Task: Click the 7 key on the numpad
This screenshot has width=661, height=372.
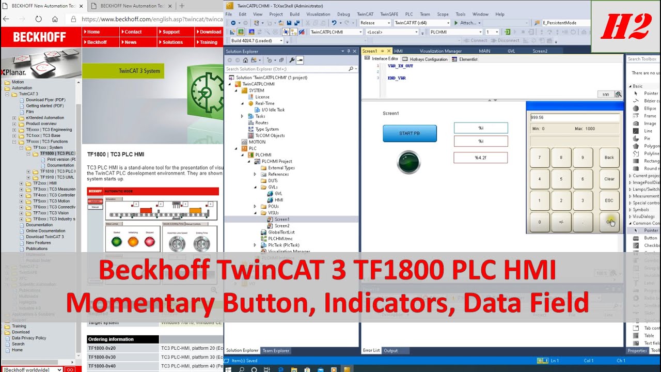Action: point(540,158)
